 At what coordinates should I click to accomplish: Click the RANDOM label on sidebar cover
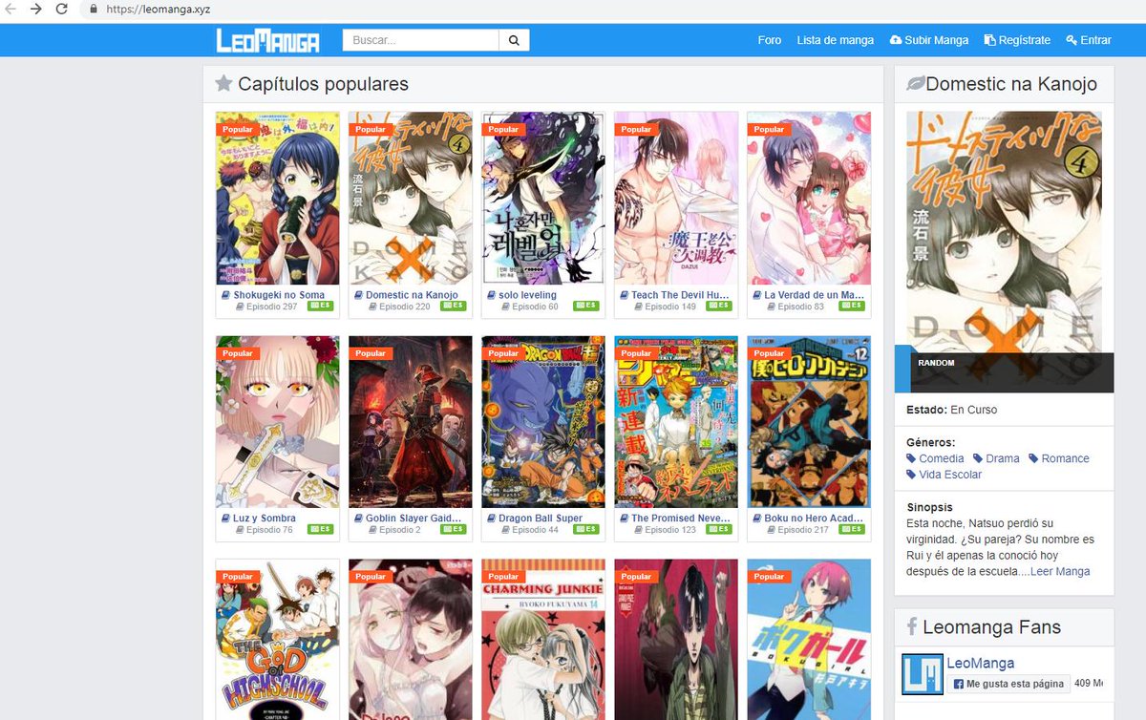coord(936,363)
